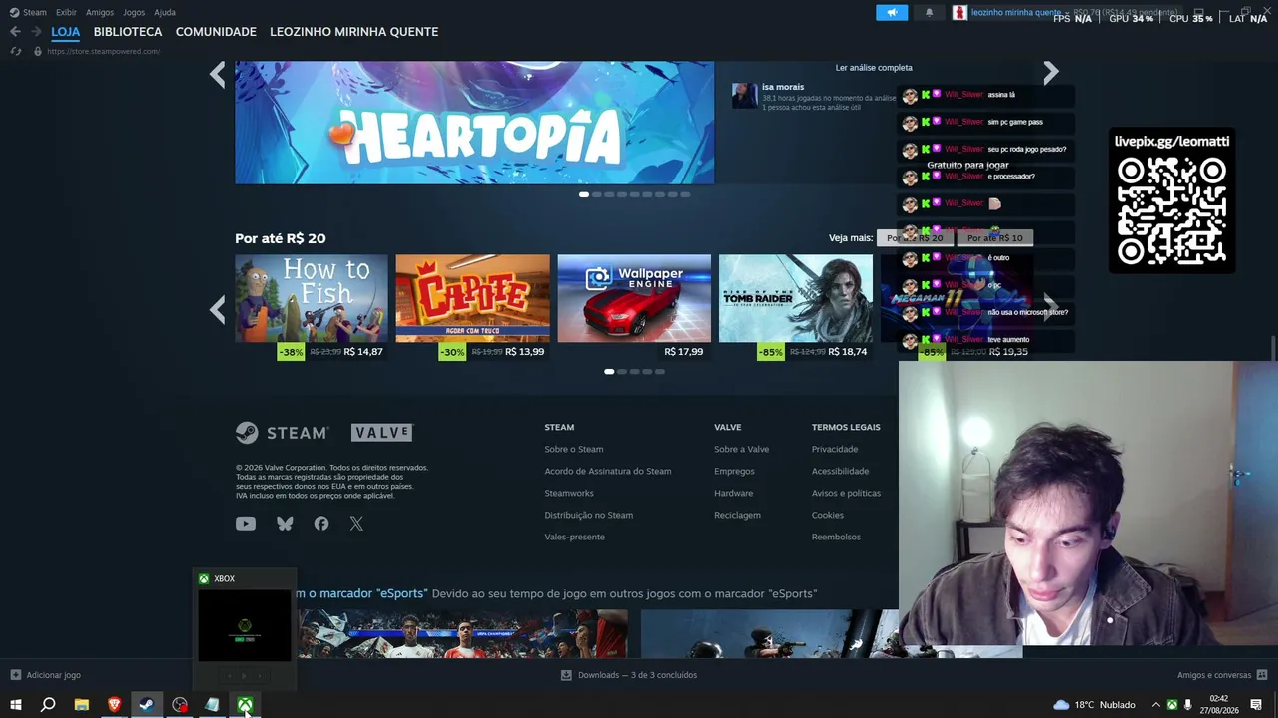Open the Ajuda menu
This screenshot has width=1278, height=718.
(165, 12)
